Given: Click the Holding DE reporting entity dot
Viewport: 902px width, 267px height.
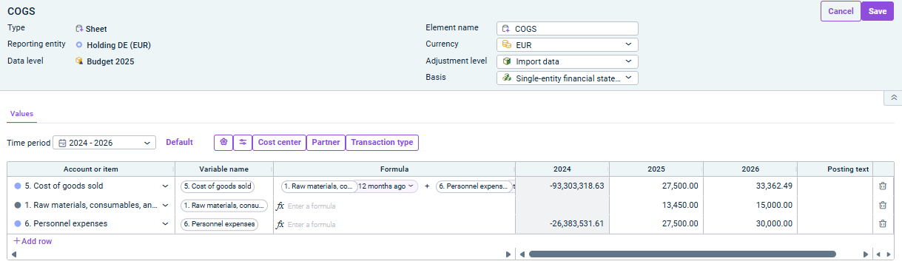Looking at the screenshot, I should (79, 45).
